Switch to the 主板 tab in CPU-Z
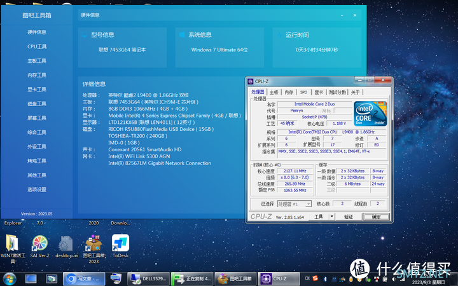 click(274, 92)
